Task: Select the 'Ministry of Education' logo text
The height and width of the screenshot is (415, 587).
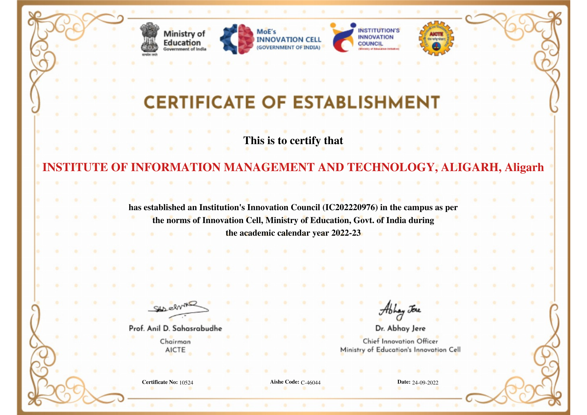Action: (184, 38)
